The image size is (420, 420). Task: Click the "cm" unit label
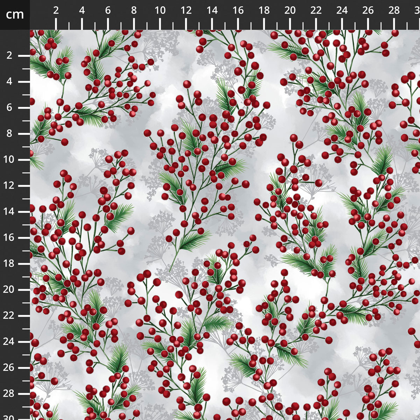click(15, 14)
